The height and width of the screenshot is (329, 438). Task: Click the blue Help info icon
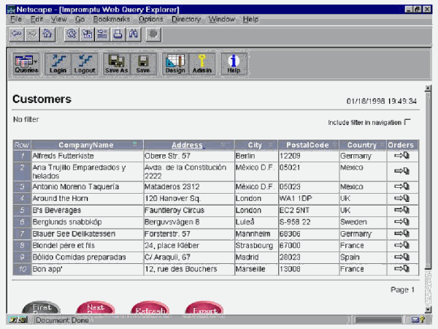tap(234, 64)
